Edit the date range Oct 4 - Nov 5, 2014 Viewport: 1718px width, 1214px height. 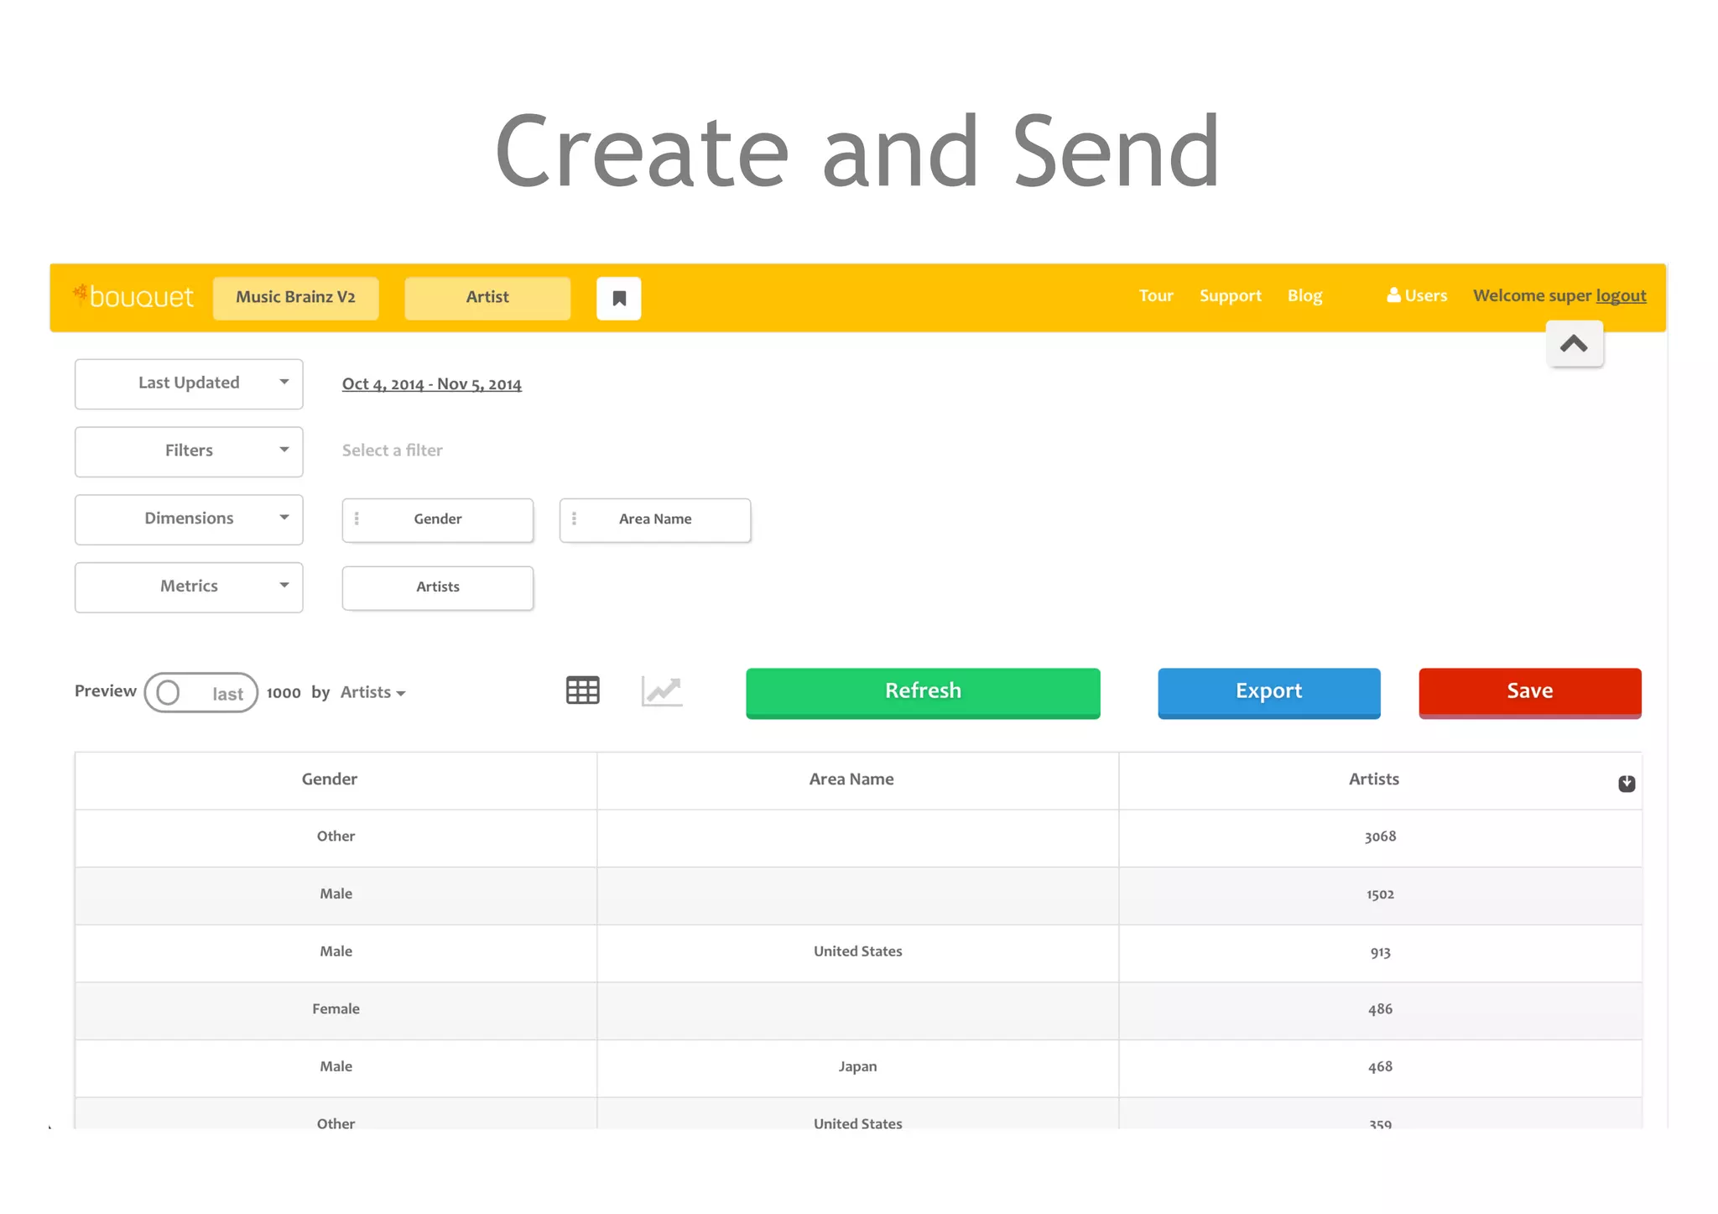point(431,384)
